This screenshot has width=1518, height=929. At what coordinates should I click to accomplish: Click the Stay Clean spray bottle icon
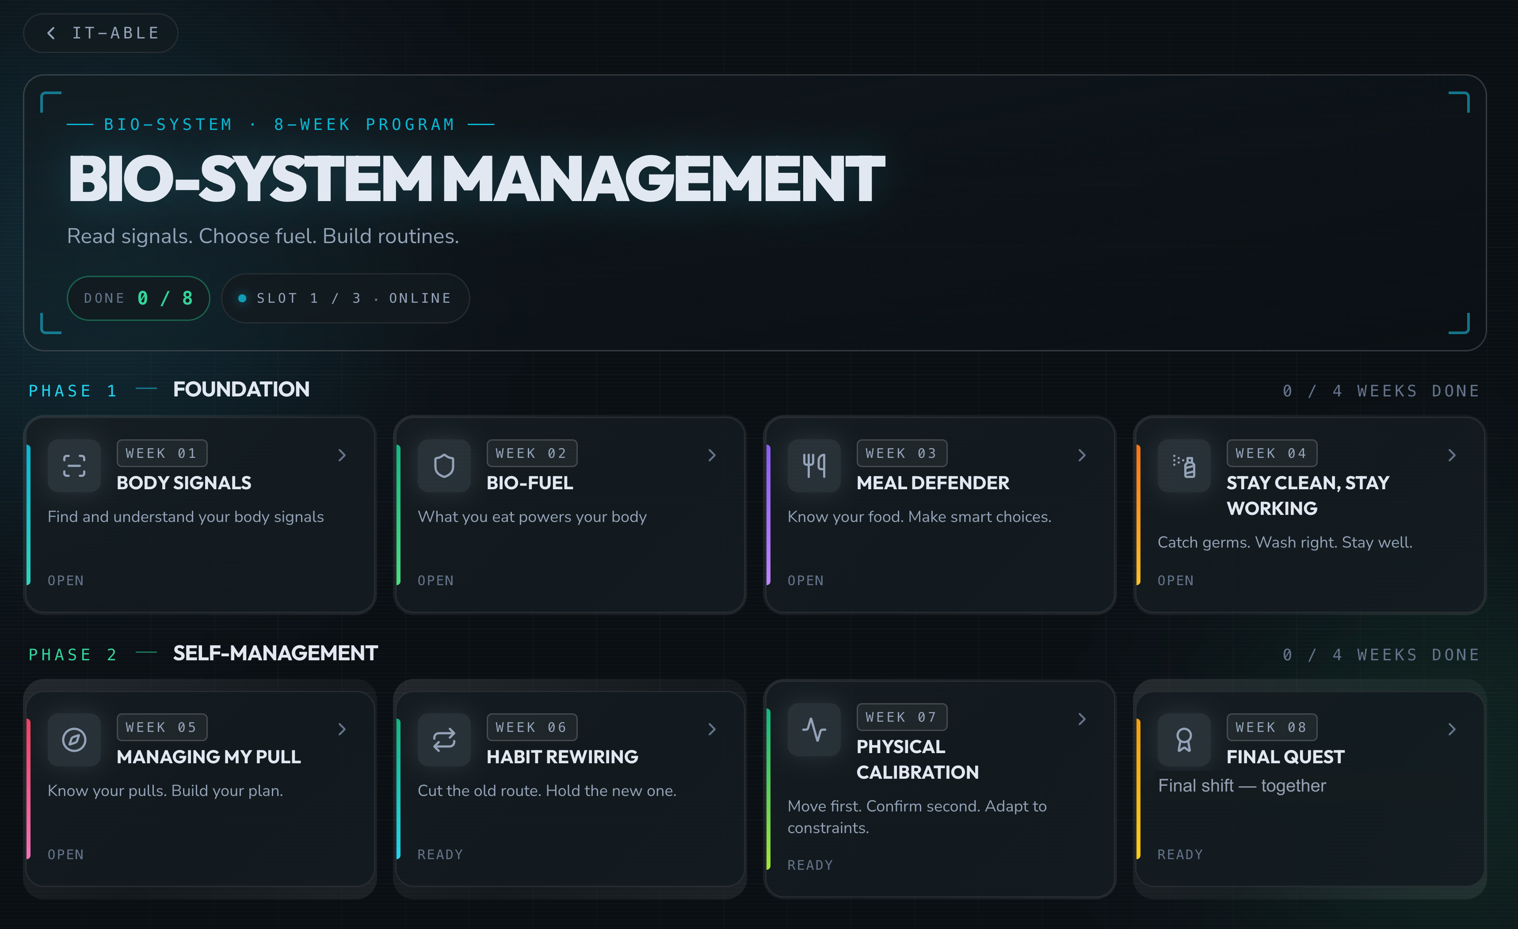pyautogui.click(x=1183, y=466)
